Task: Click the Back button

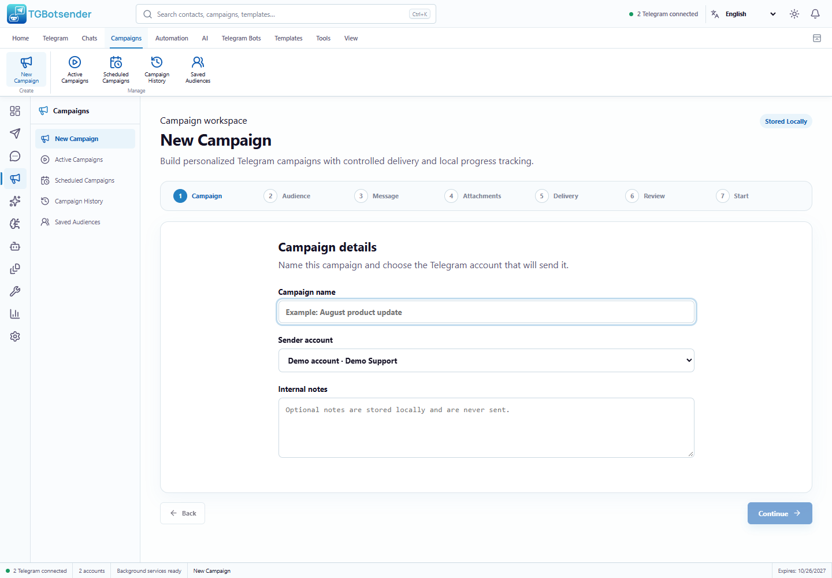Action: pyautogui.click(x=183, y=513)
